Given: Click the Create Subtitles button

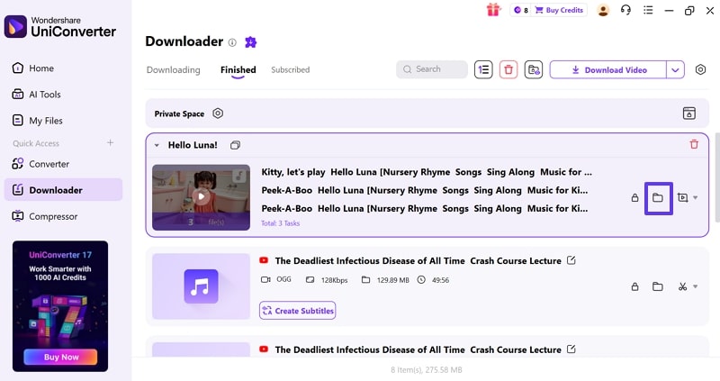Looking at the screenshot, I should 297,311.
